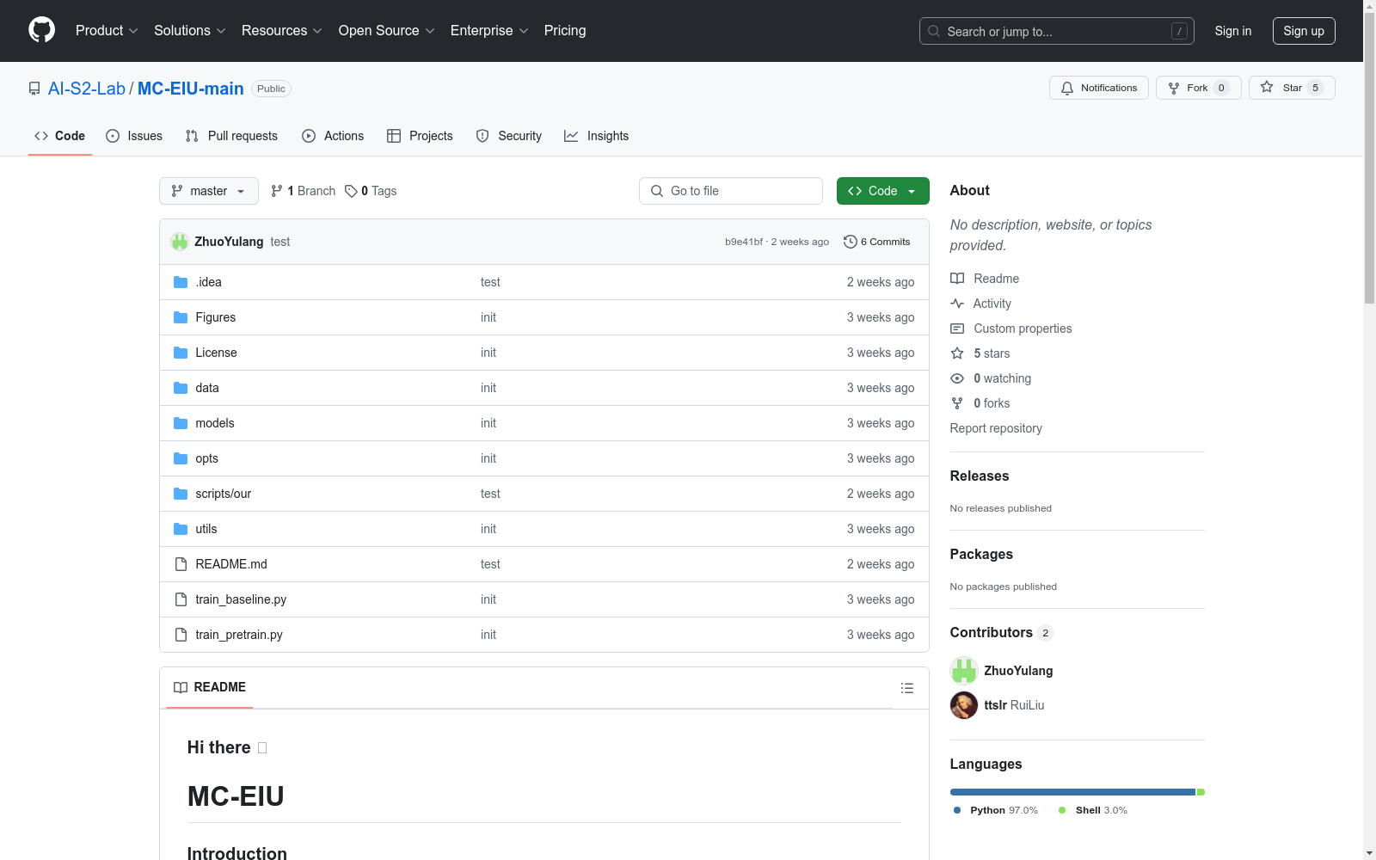This screenshot has height=860, width=1376.
Task: Open the README outline list icon
Action: 907,688
